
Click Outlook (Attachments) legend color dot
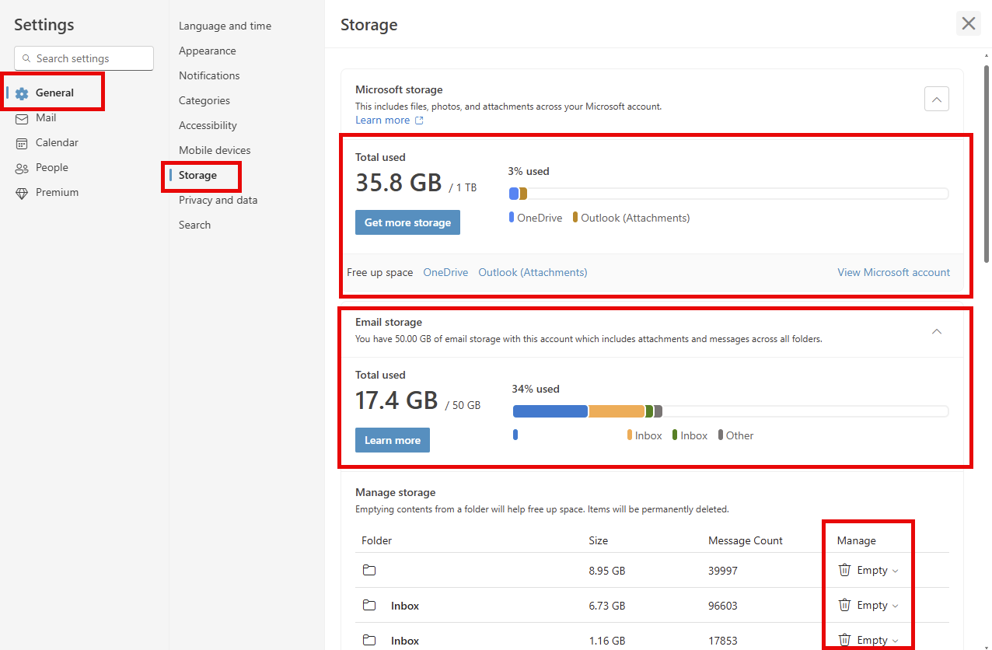click(575, 218)
